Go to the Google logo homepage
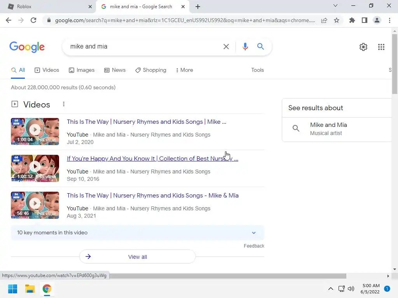 27,47
